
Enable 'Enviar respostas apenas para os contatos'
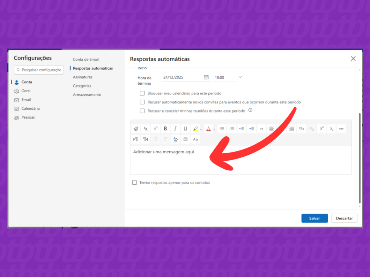click(134, 182)
